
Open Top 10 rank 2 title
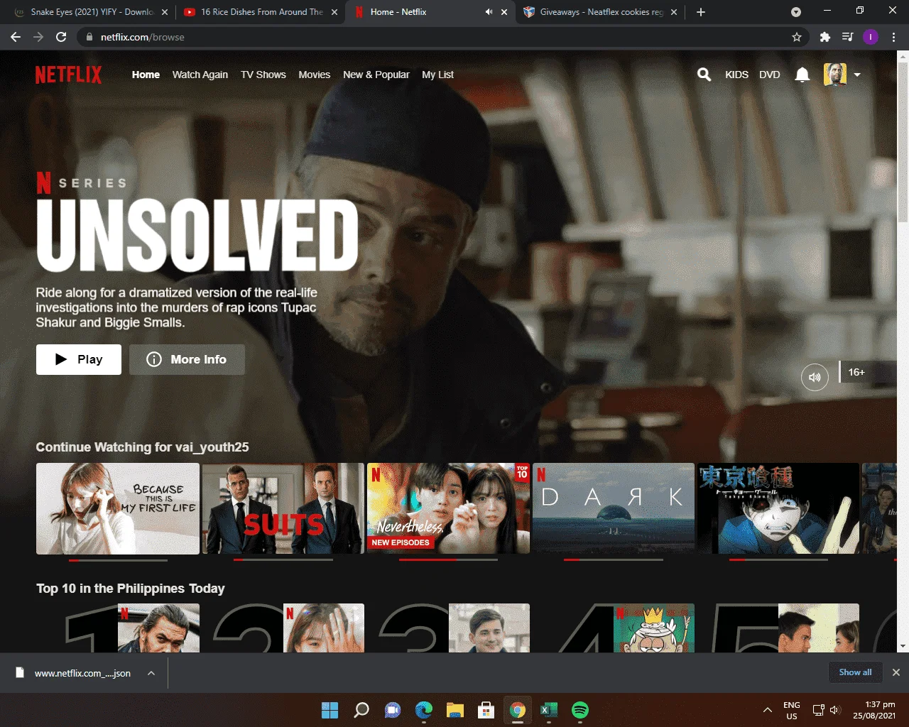(x=288, y=628)
